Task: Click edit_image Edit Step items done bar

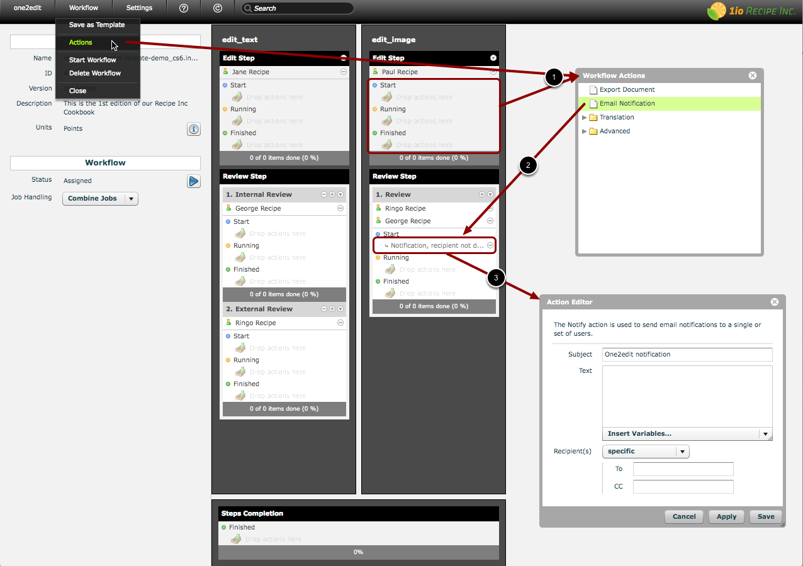Action: (434, 158)
